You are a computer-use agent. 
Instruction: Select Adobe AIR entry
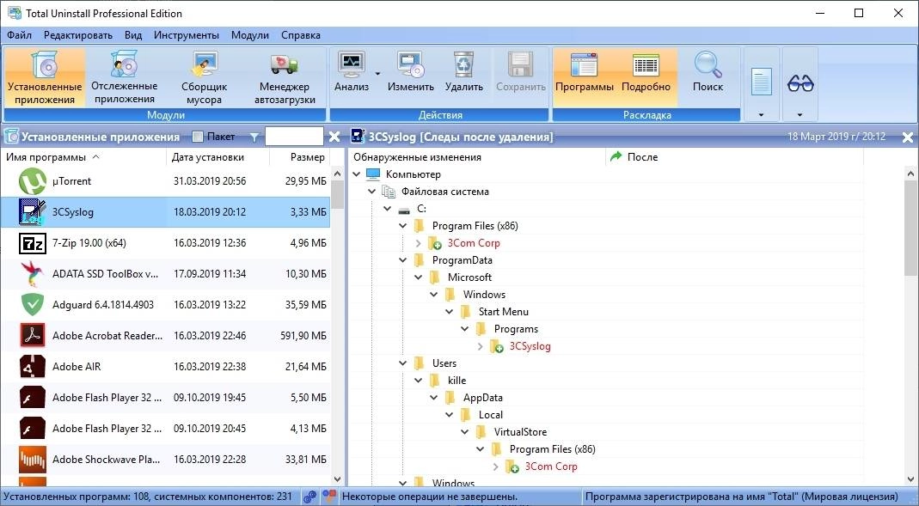[165, 367]
